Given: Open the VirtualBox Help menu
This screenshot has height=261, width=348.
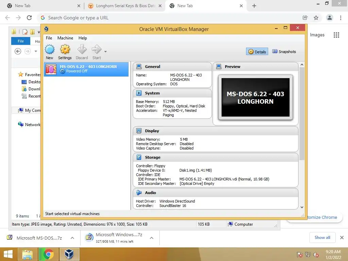Looking at the screenshot, I should (83, 38).
